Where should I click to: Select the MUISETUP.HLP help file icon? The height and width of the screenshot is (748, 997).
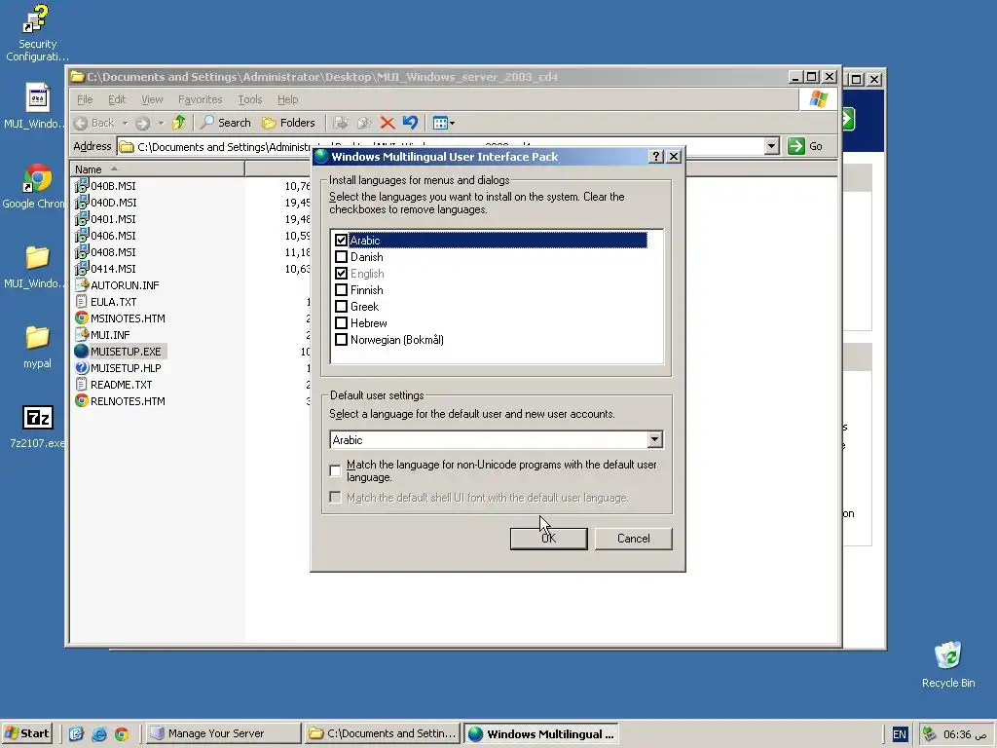point(82,367)
